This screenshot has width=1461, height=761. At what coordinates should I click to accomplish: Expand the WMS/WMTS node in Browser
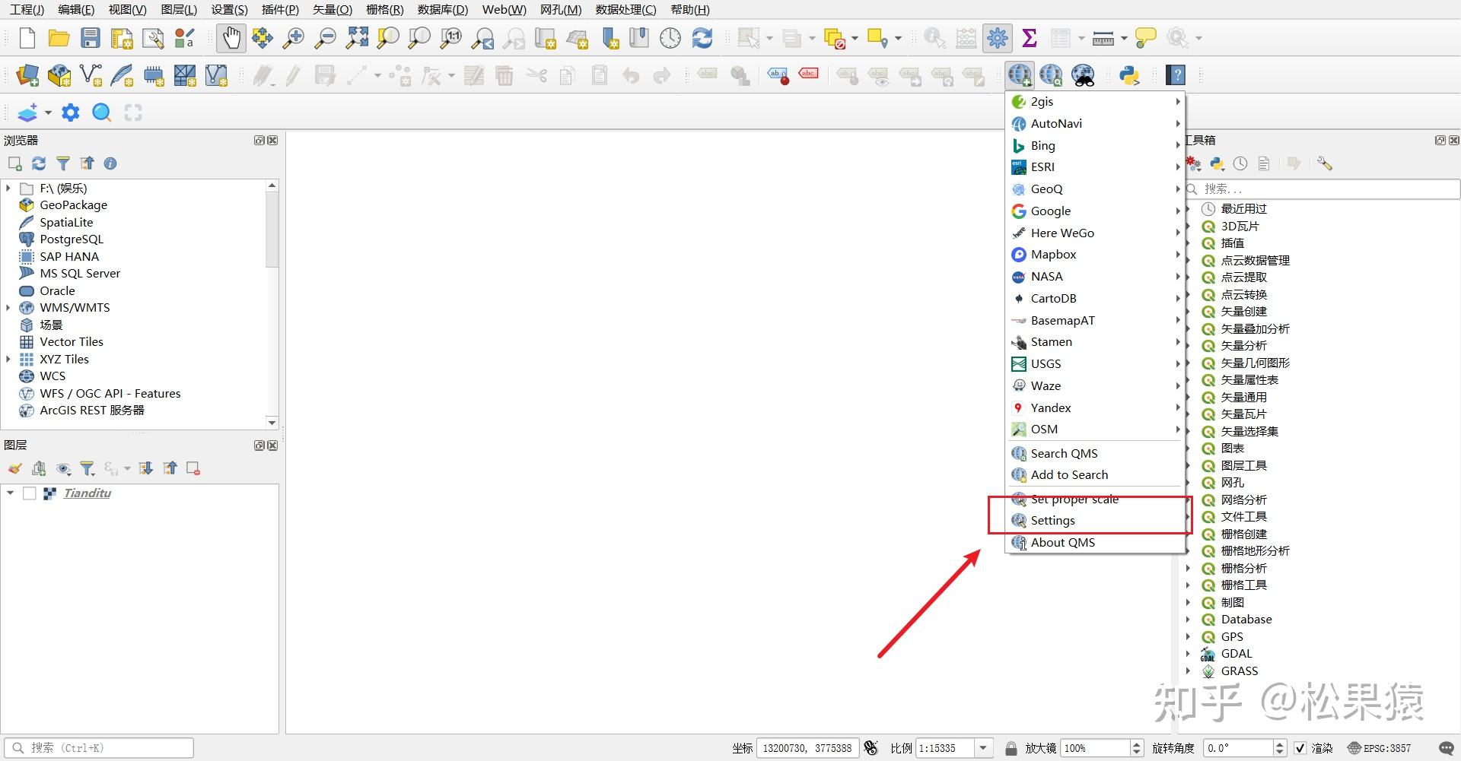pyautogui.click(x=8, y=308)
